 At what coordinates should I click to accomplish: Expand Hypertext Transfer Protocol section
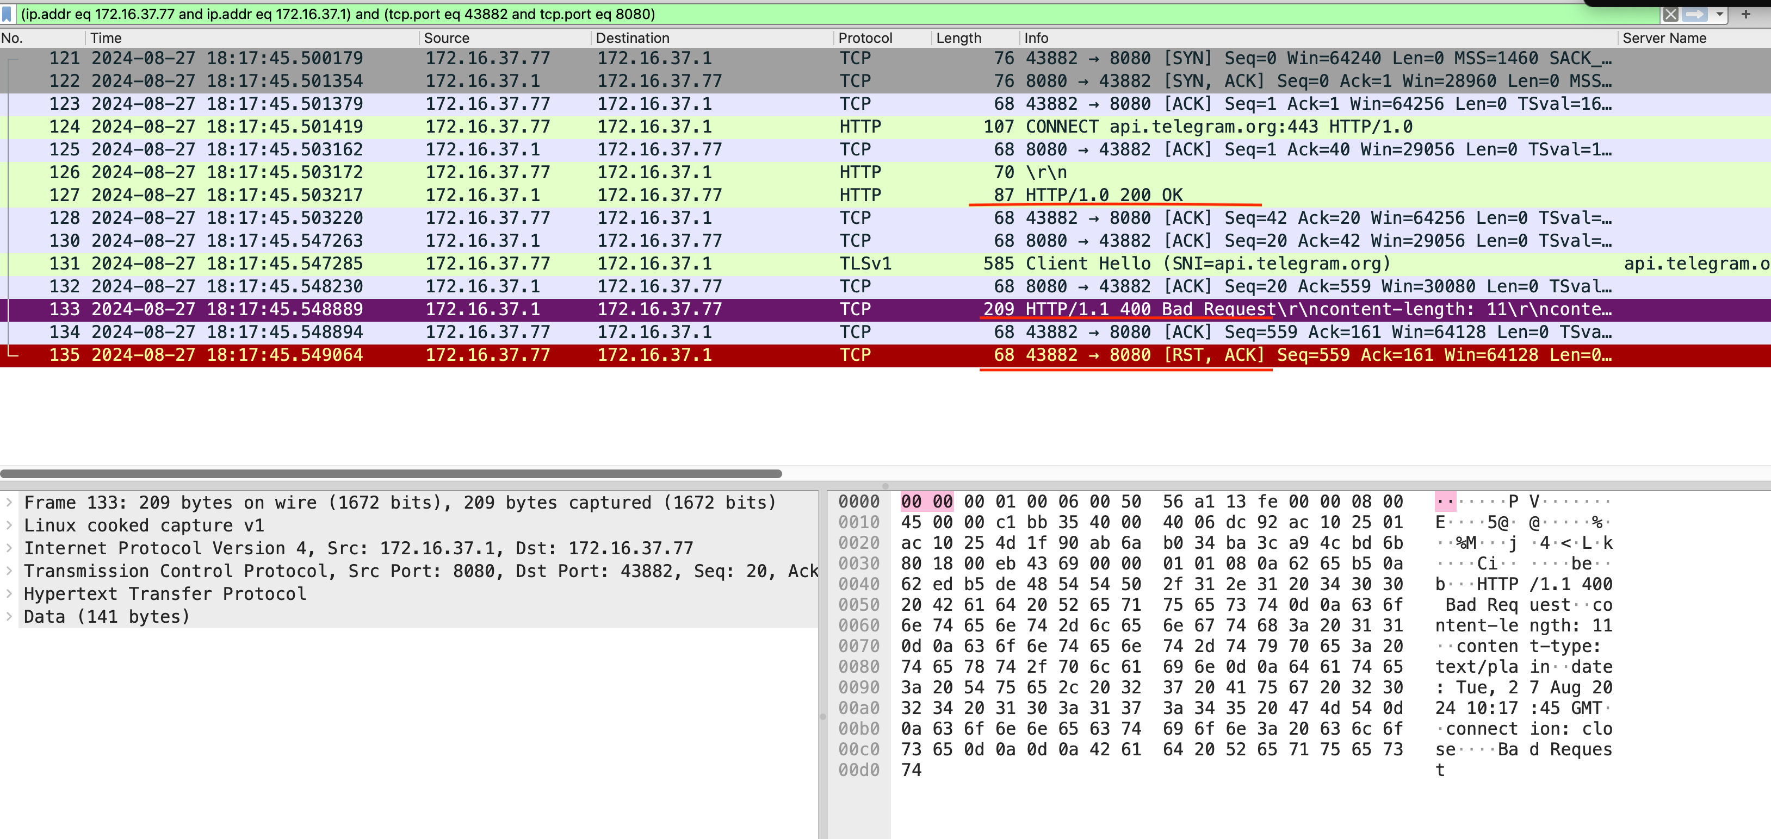(9, 593)
